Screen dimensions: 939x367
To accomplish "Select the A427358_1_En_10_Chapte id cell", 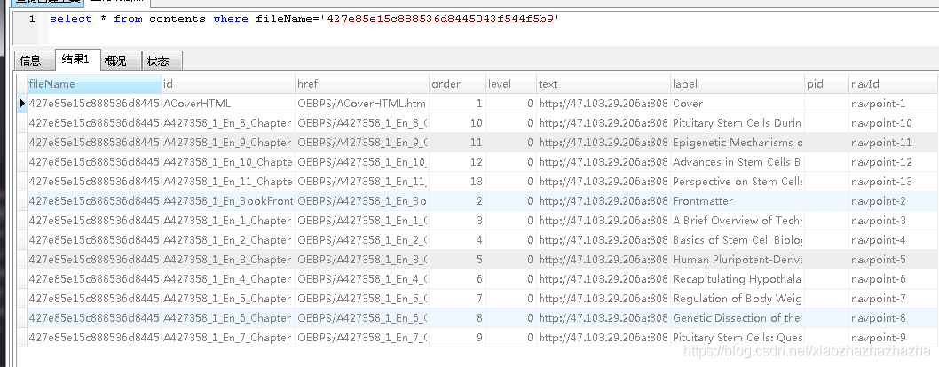I will [228, 162].
